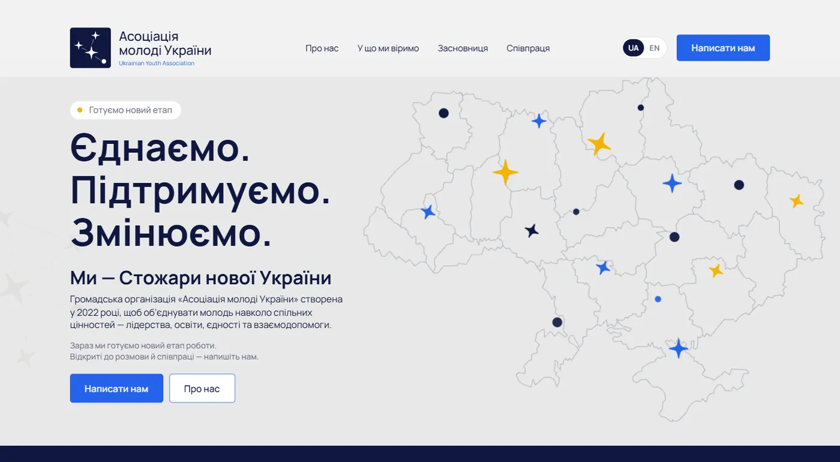Click Асоціація молоді України site title
Image resolution: width=840 pixels, height=462 pixels.
pyautogui.click(x=165, y=43)
